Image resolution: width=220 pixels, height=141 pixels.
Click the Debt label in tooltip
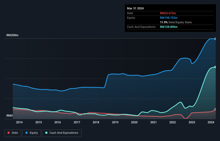(130, 13)
